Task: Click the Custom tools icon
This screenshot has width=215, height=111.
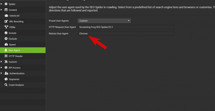Action: 6,62
